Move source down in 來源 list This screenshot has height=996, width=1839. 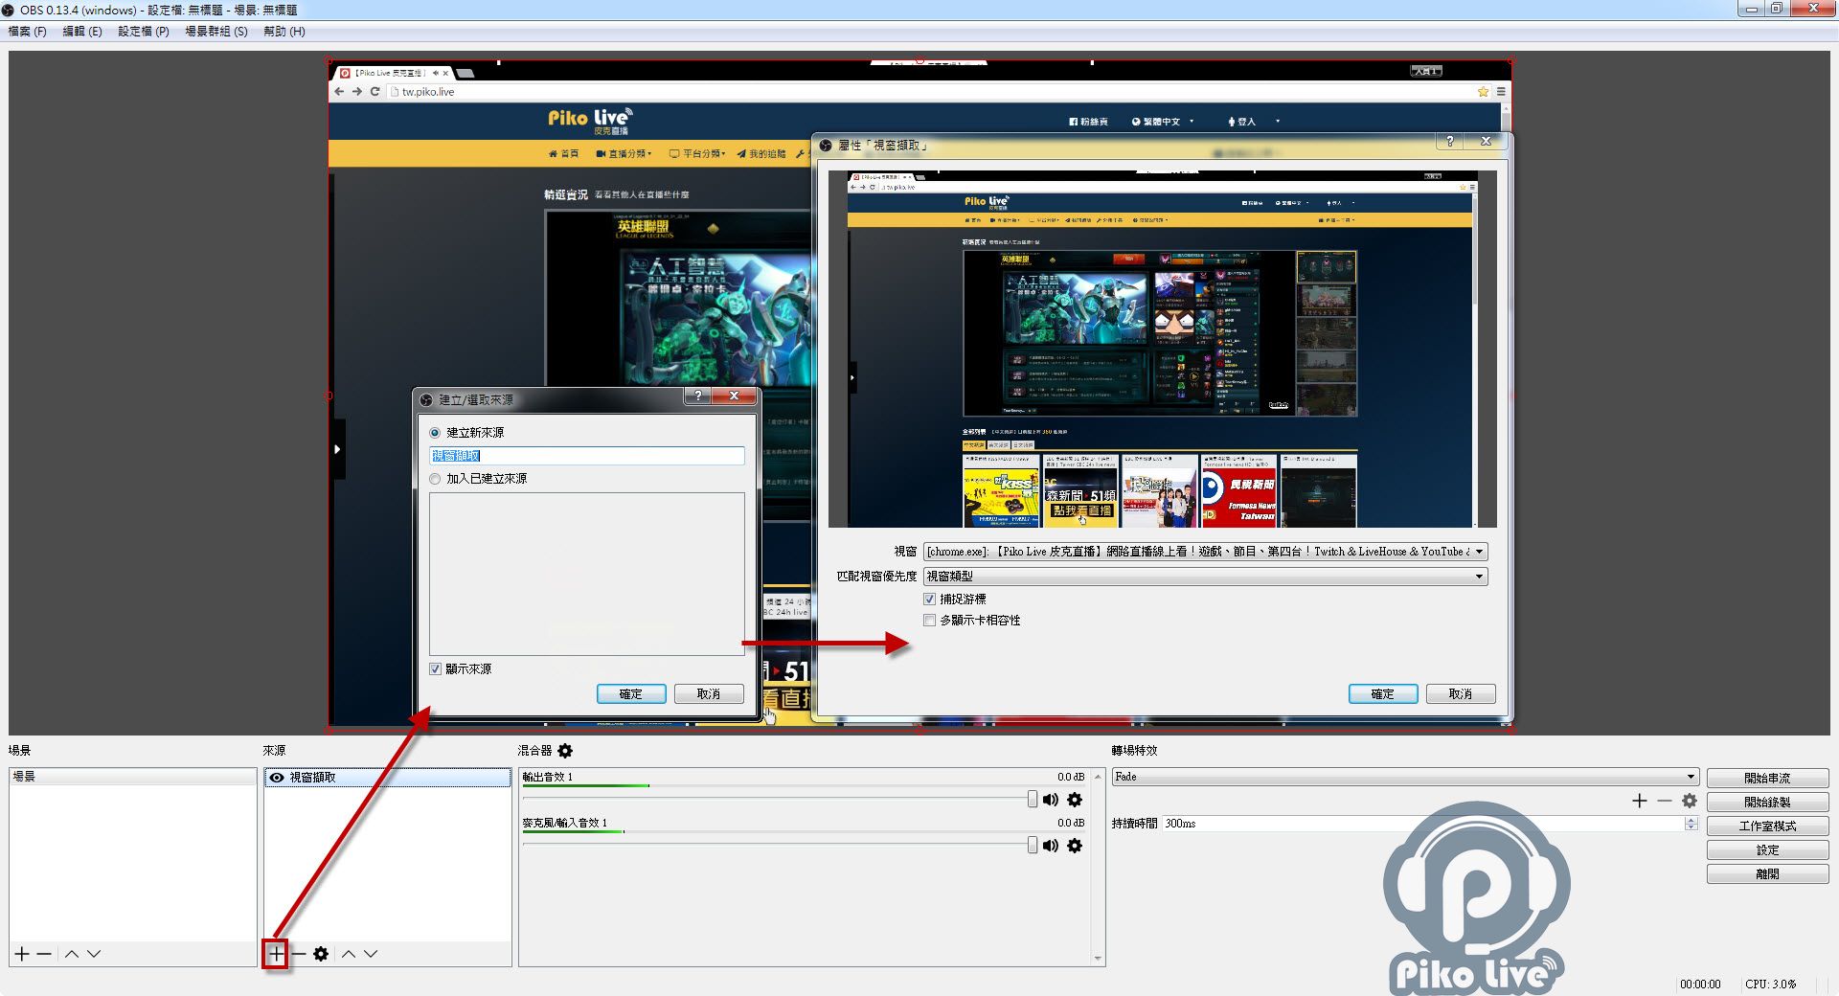point(371,954)
